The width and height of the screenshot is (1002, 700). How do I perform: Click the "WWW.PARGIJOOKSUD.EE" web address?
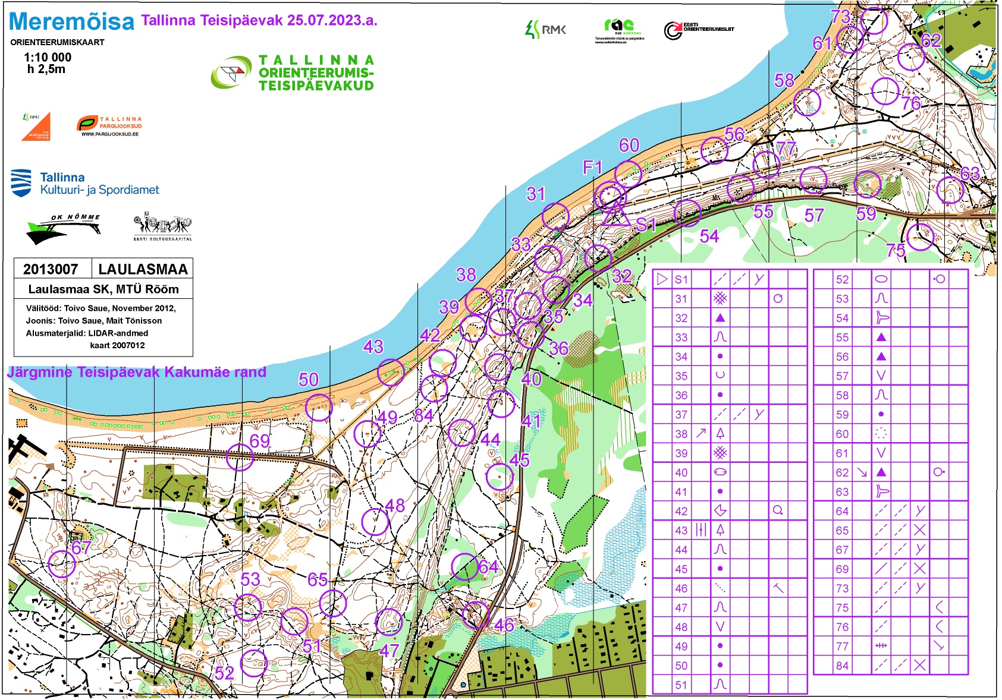pyautogui.click(x=110, y=134)
